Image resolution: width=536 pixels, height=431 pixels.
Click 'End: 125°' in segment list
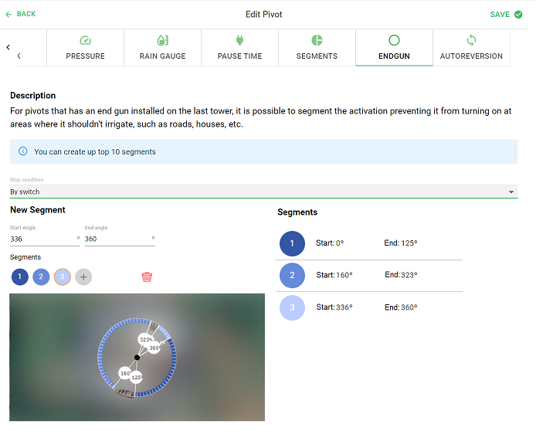point(401,243)
